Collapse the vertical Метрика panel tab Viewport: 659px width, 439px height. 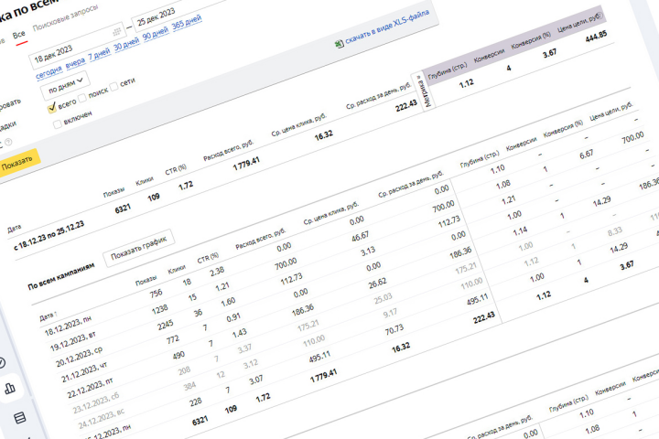coord(425,91)
